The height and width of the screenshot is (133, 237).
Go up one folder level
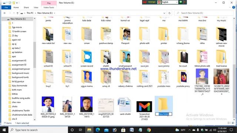(x=17, y=13)
